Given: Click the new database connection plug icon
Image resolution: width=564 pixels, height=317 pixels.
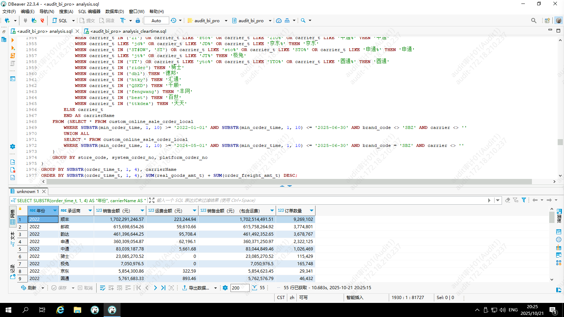Looking at the screenshot, I should click(x=7, y=20).
